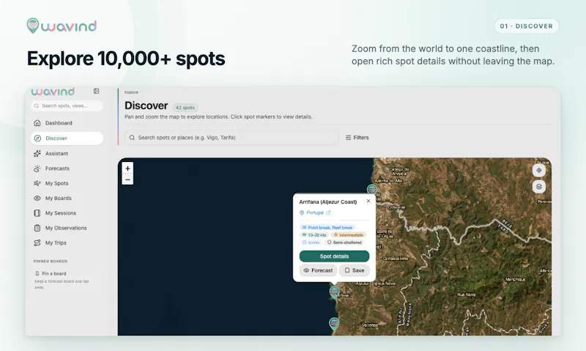Close the Arrifana spot popup
The image size is (586, 351).
[368, 201]
